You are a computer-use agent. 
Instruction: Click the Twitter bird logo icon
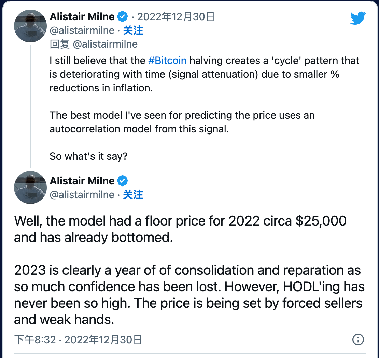pos(358,18)
